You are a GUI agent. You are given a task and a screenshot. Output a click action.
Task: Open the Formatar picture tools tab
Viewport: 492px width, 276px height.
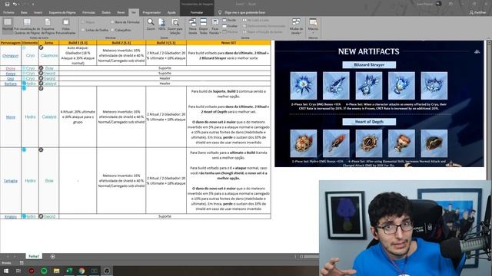click(x=197, y=12)
